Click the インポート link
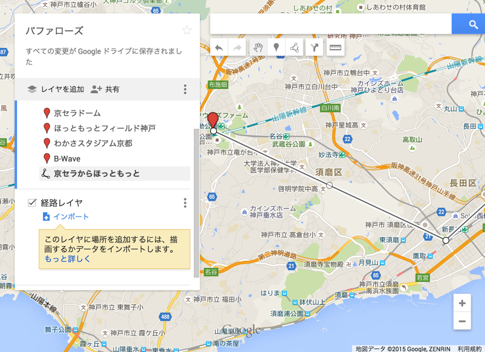 (x=71, y=217)
